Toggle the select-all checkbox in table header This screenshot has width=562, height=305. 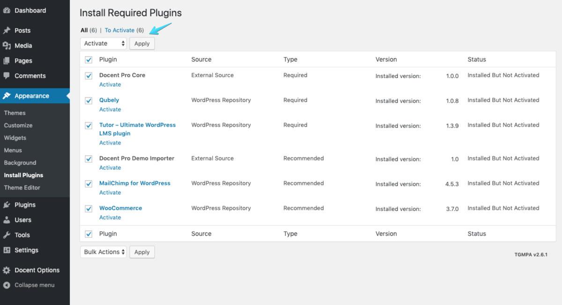click(x=89, y=60)
